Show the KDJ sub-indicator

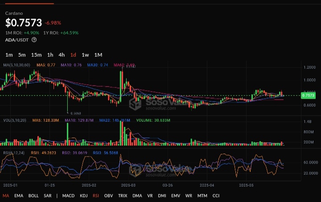(83, 196)
